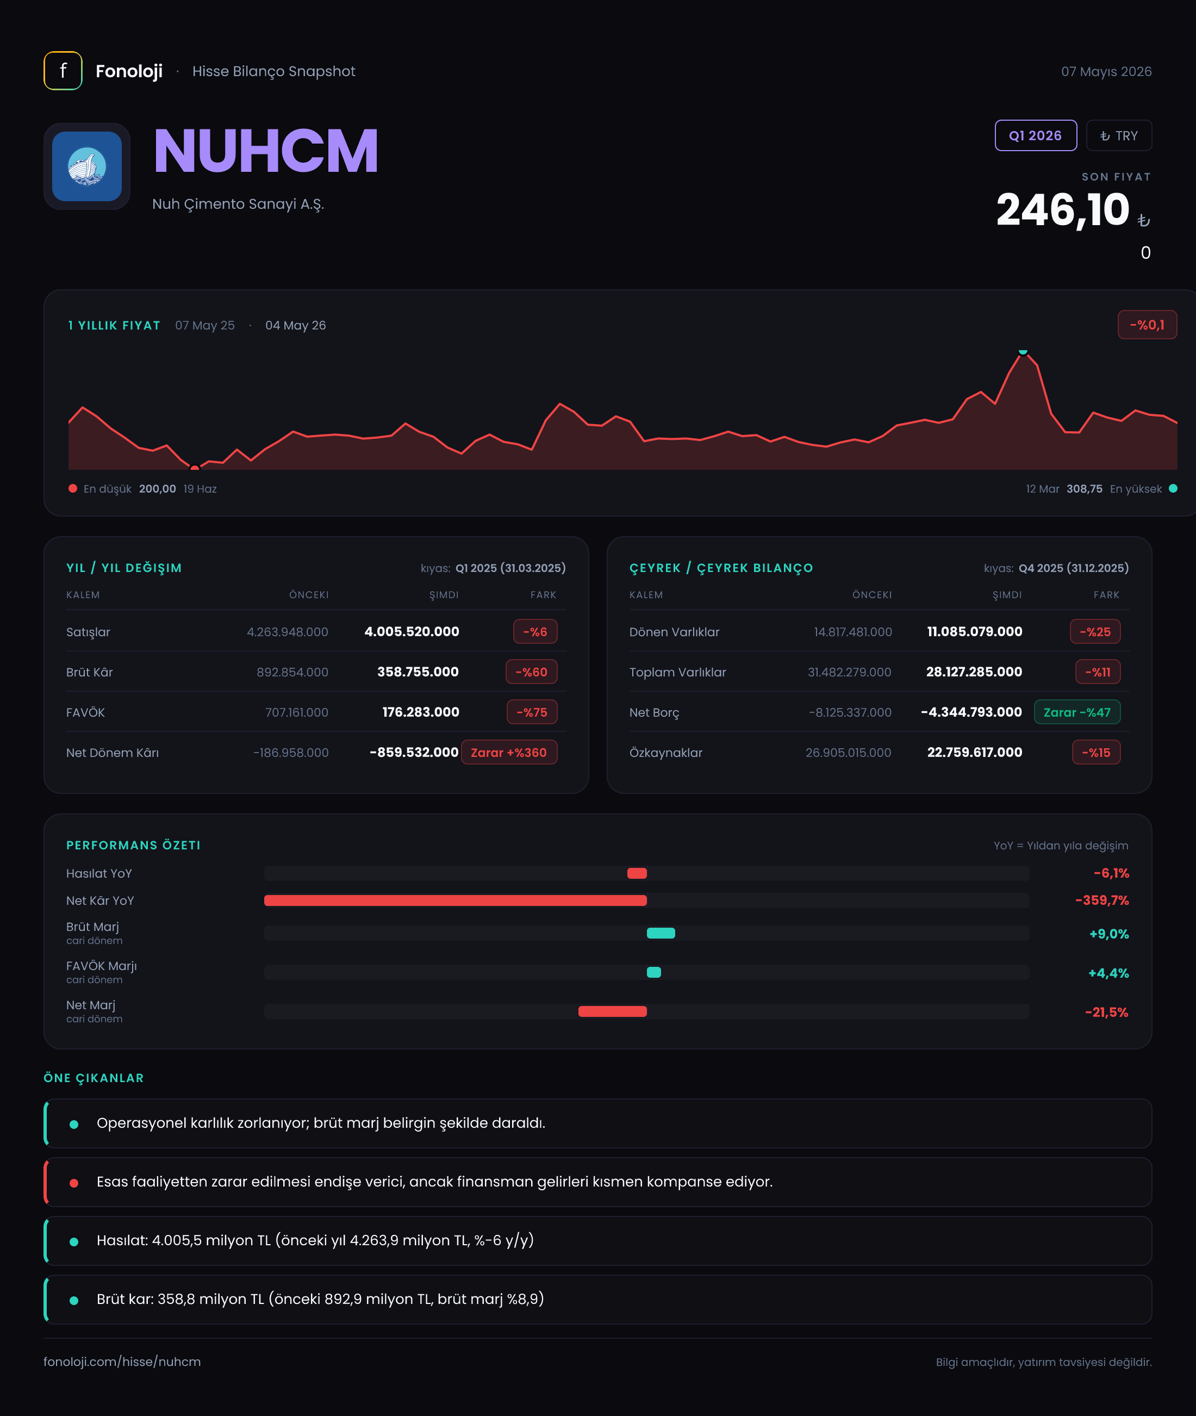Click the ÇEYREK / ÇEYREK BILANÇO heading
The width and height of the screenshot is (1196, 1416).
click(x=721, y=568)
